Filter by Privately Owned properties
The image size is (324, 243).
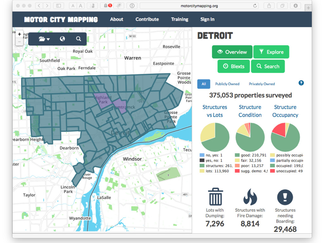[262, 84]
